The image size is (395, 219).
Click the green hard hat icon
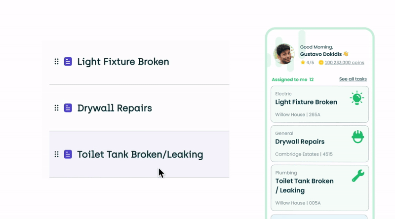coord(357,137)
